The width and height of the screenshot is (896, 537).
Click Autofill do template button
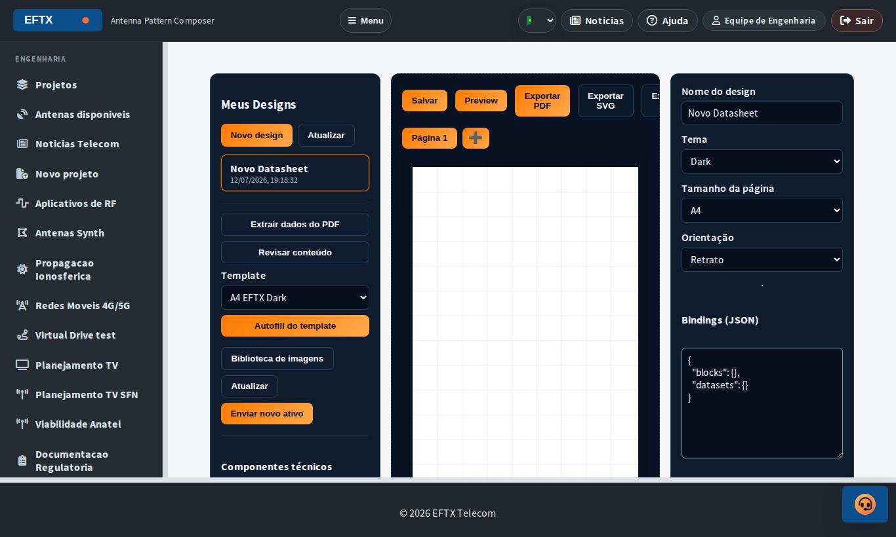(x=295, y=325)
